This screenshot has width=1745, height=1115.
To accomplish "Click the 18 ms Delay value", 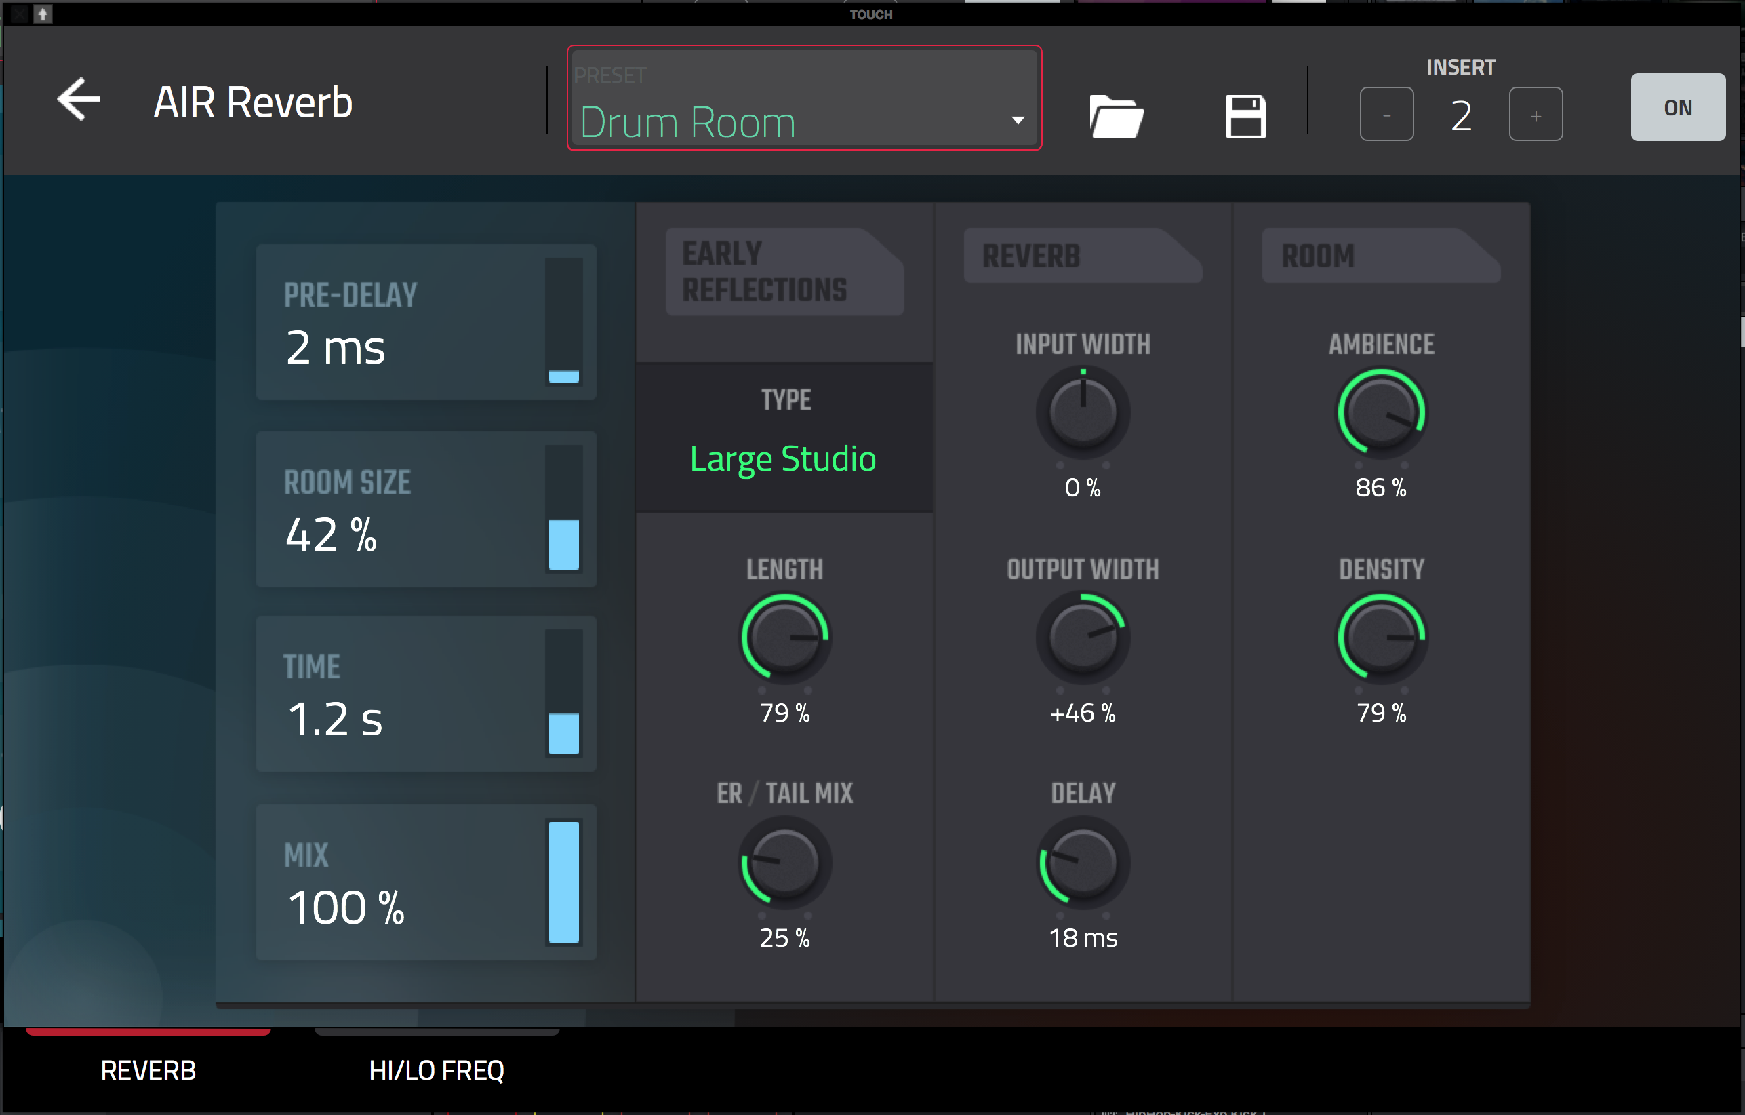I will pyautogui.click(x=1083, y=938).
